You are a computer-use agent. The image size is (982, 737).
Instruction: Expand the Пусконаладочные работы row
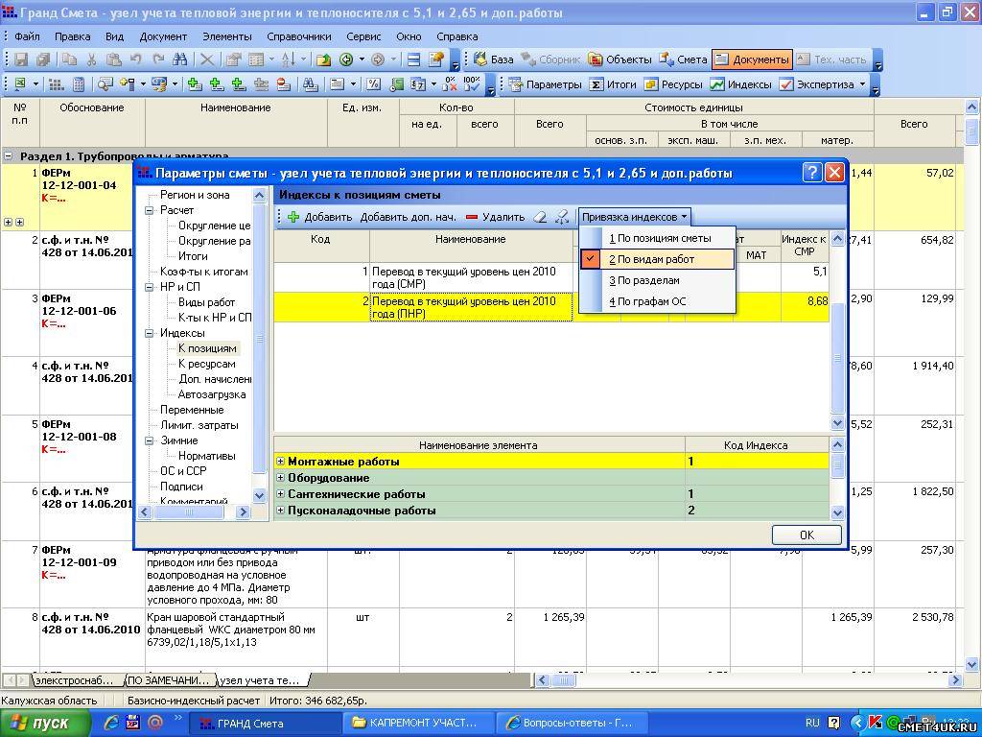pos(281,511)
